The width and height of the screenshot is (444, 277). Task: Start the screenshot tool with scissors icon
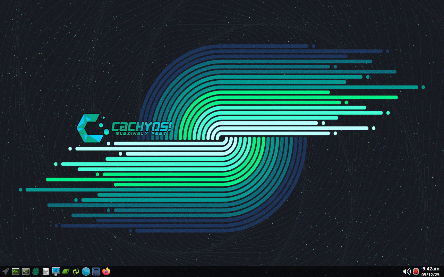tap(56, 271)
